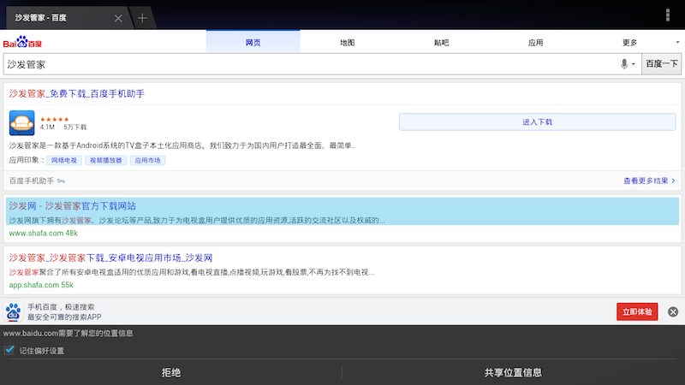Open 沙发网 - 沙发管家官方下载网站 result
This screenshot has width=685, height=385.
(73, 205)
